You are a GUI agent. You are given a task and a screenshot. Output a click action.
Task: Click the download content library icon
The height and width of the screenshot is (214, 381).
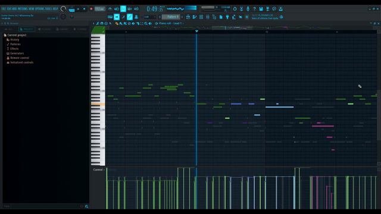click(280, 9)
